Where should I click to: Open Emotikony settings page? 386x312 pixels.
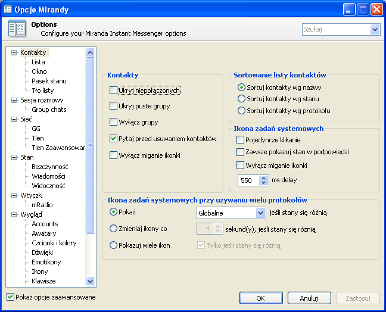[x=46, y=262]
